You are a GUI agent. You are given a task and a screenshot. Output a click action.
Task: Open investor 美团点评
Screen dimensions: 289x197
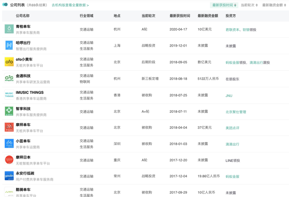click(232, 128)
